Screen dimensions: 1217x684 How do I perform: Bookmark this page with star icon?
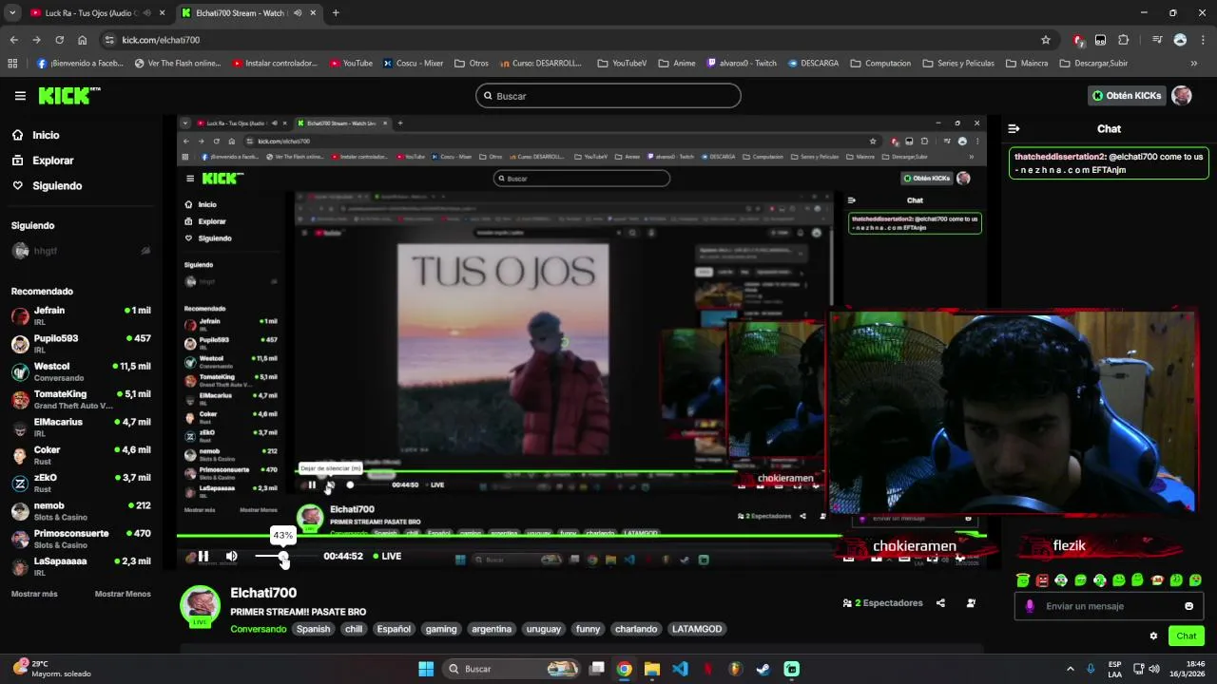click(1046, 40)
